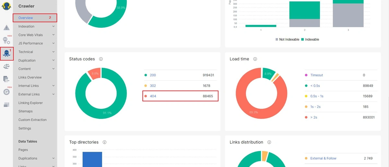Click the 88465 count value

[208, 96]
